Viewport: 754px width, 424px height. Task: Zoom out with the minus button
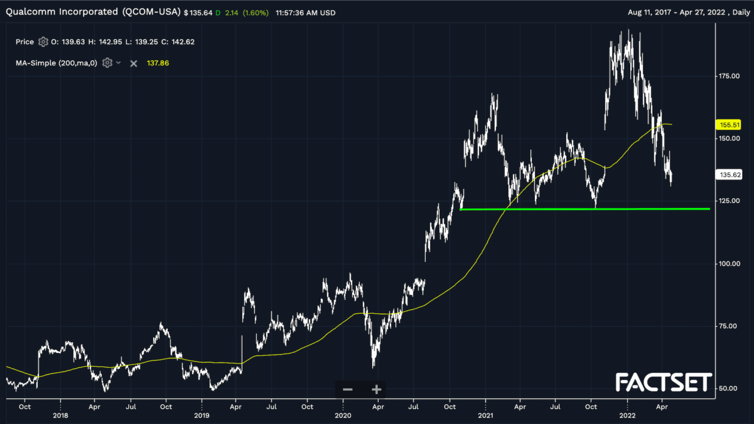[348, 389]
